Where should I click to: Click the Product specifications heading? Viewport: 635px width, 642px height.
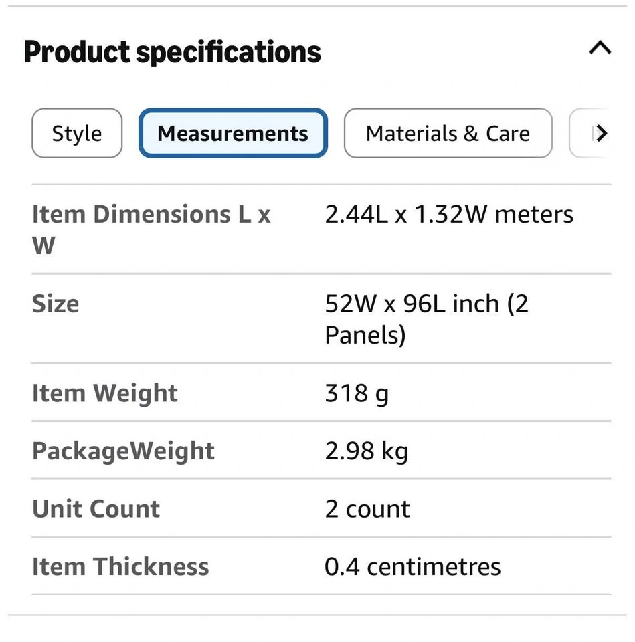[x=173, y=52]
